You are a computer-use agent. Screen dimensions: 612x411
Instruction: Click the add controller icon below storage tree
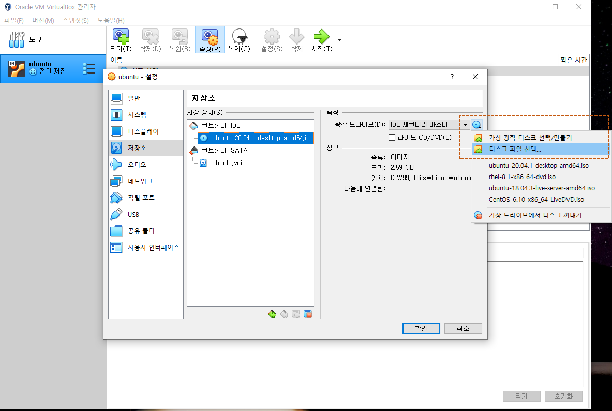(x=272, y=314)
